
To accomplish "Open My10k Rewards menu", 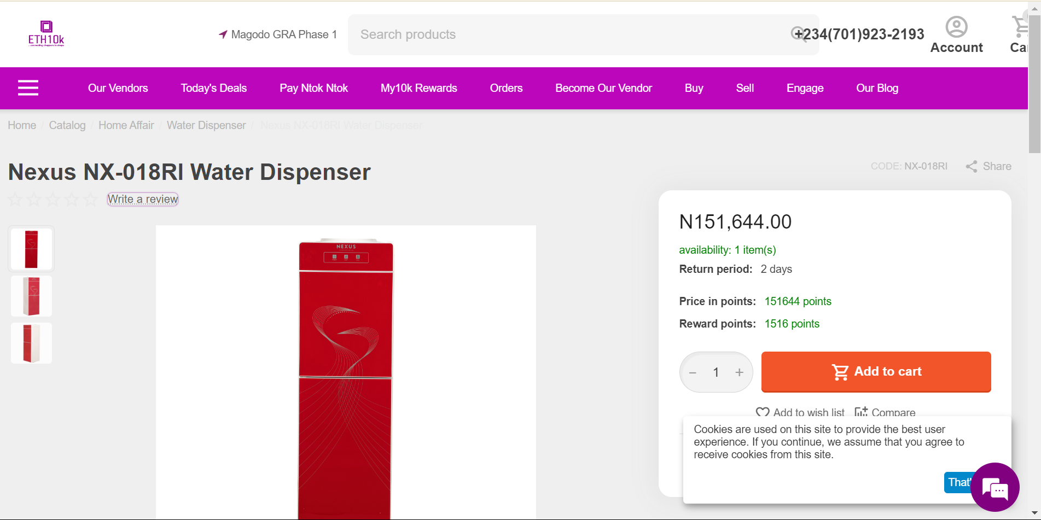I will click(418, 88).
